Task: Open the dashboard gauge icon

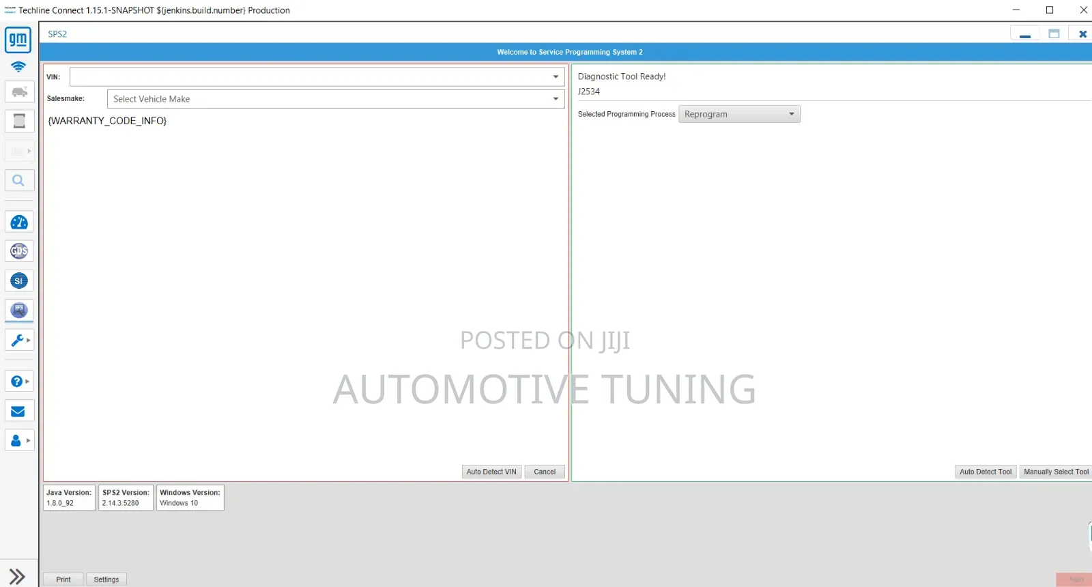Action: (19, 222)
